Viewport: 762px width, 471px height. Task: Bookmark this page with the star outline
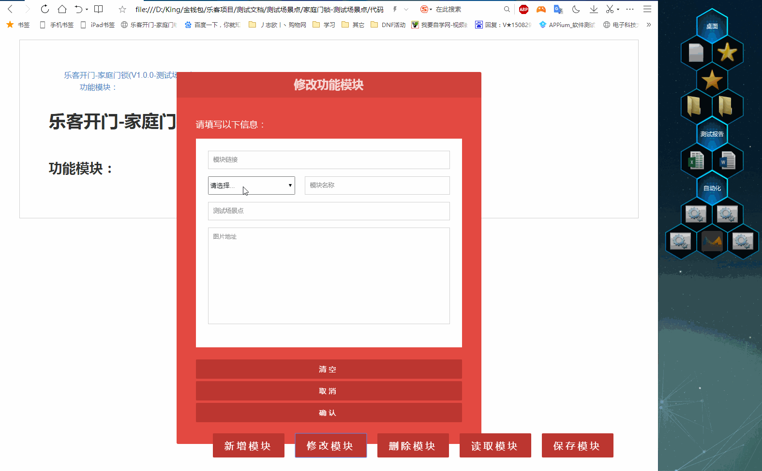click(122, 9)
